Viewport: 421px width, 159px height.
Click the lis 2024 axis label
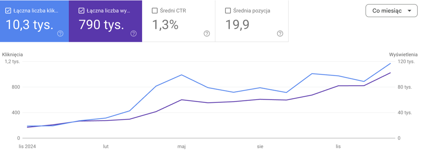click(27, 147)
